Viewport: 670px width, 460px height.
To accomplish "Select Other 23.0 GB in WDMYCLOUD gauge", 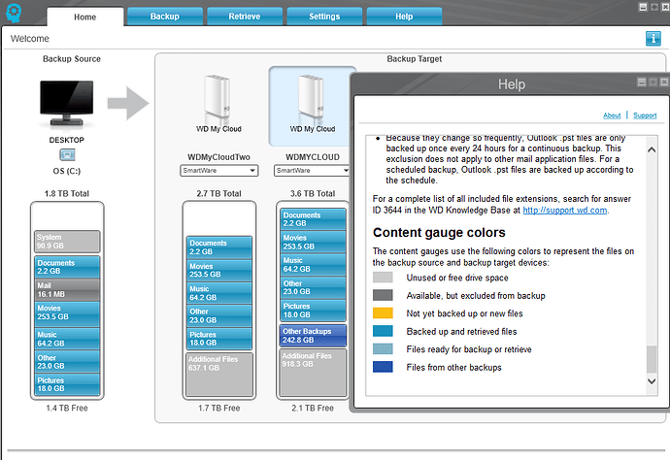I will click(314, 287).
